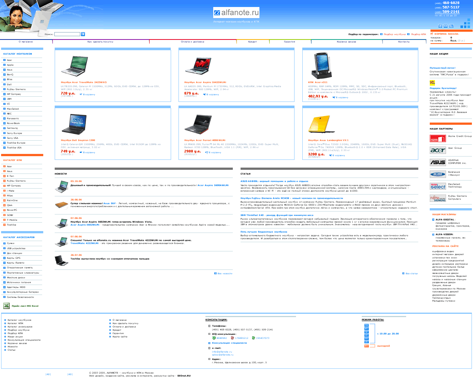Open the home page icon in header
Screen dimensions: 473x378
pos(440,26)
